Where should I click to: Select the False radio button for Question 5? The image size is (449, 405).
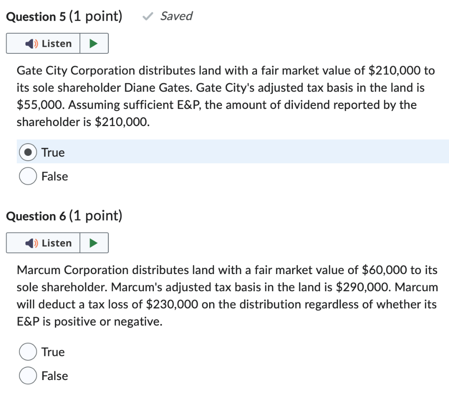point(28,176)
